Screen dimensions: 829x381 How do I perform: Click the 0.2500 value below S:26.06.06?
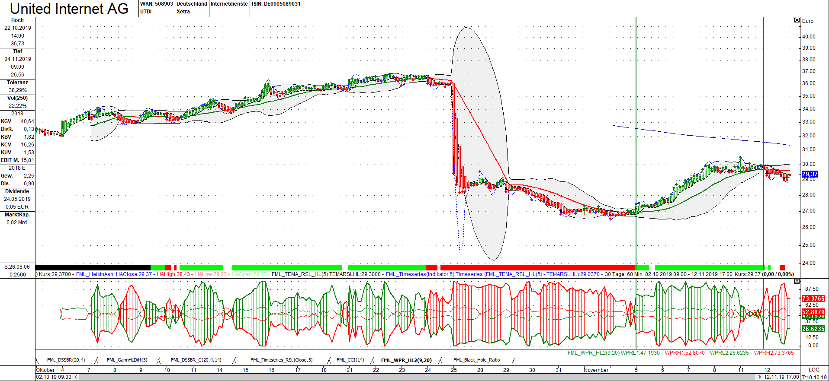pyautogui.click(x=17, y=275)
